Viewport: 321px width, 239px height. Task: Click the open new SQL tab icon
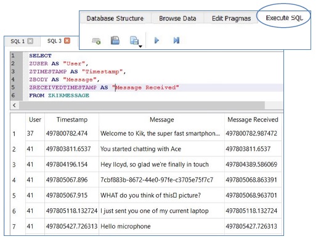(x=96, y=41)
